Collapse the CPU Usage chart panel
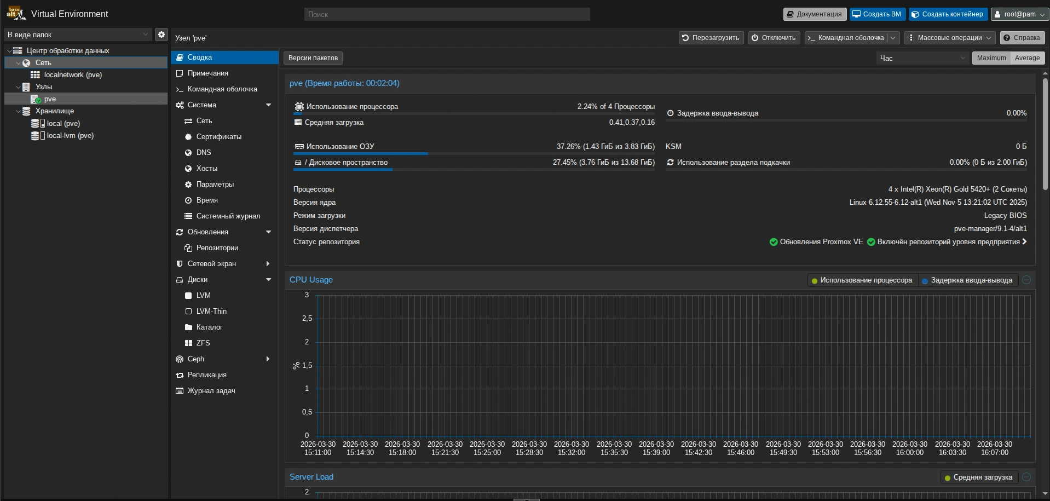This screenshot has width=1050, height=501. (x=1026, y=280)
